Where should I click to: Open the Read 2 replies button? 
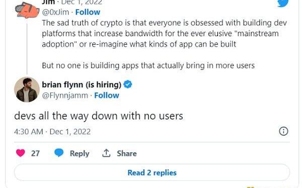click(152, 172)
